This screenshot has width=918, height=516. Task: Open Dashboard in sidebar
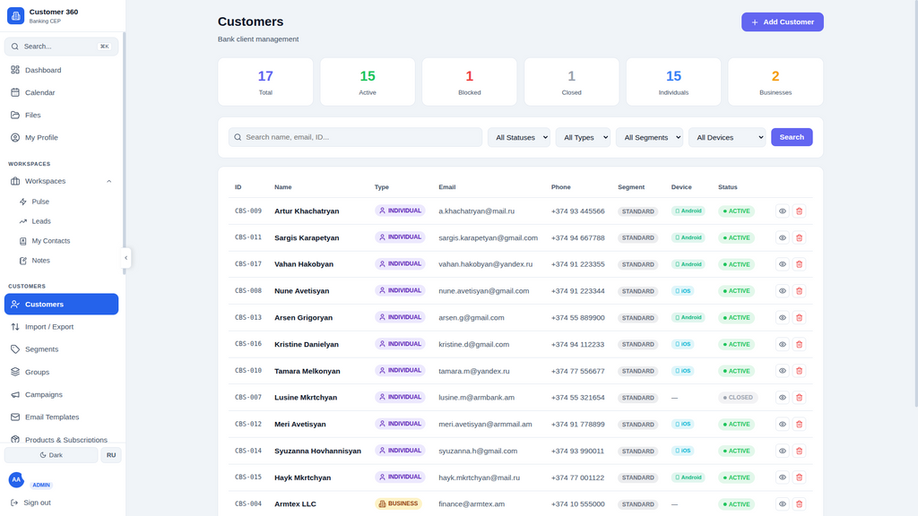(x=61, y=70)
